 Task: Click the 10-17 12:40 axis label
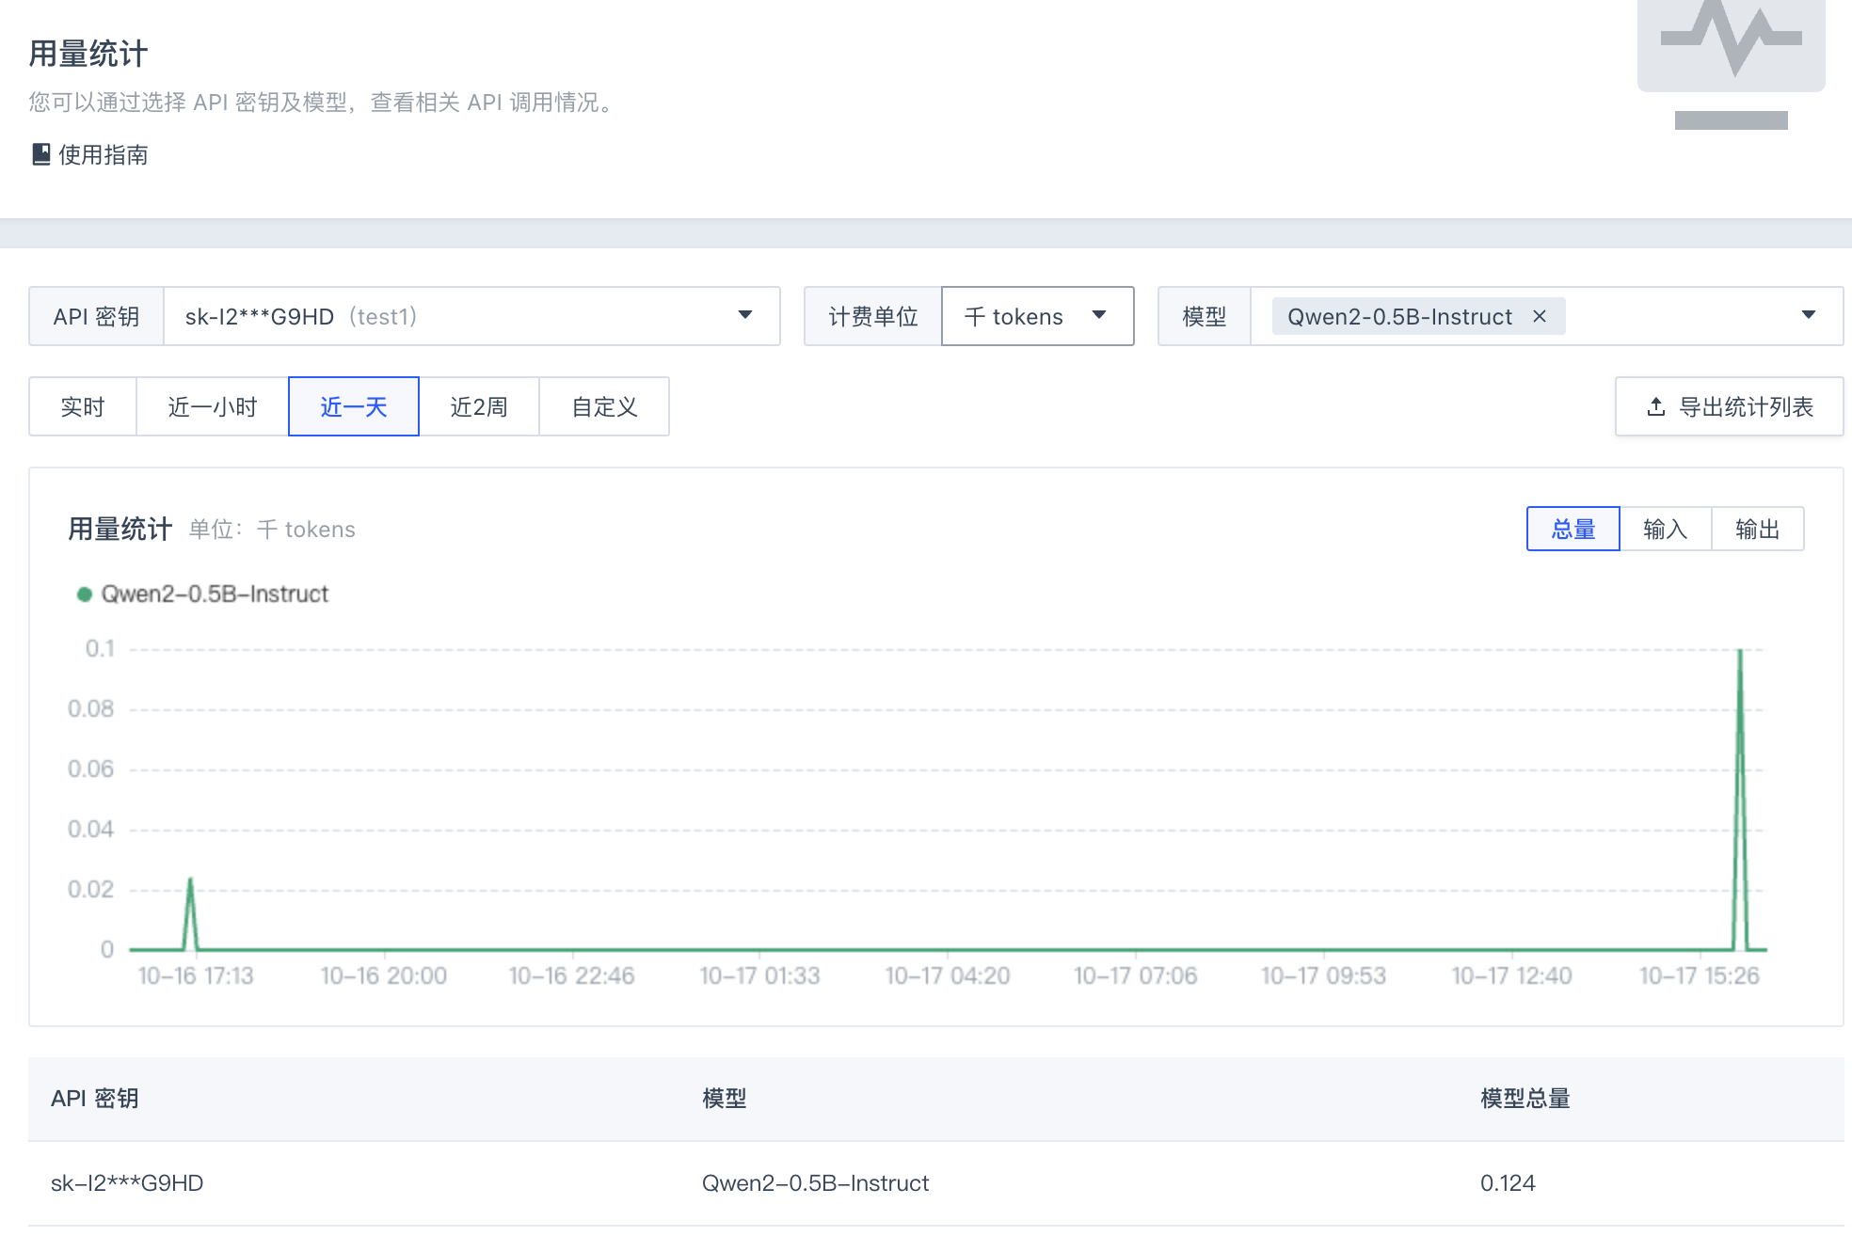1511,975
